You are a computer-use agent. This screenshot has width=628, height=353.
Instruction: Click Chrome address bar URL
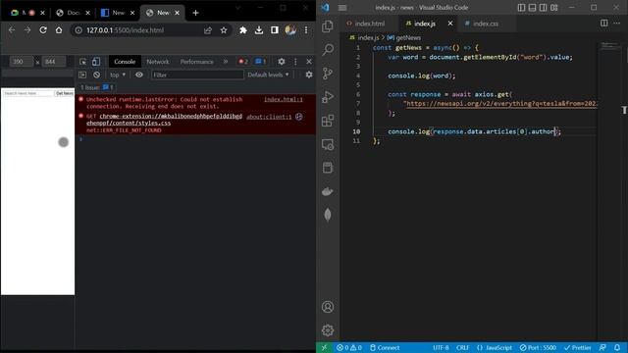pyautogui.click(x=125, y=30)
